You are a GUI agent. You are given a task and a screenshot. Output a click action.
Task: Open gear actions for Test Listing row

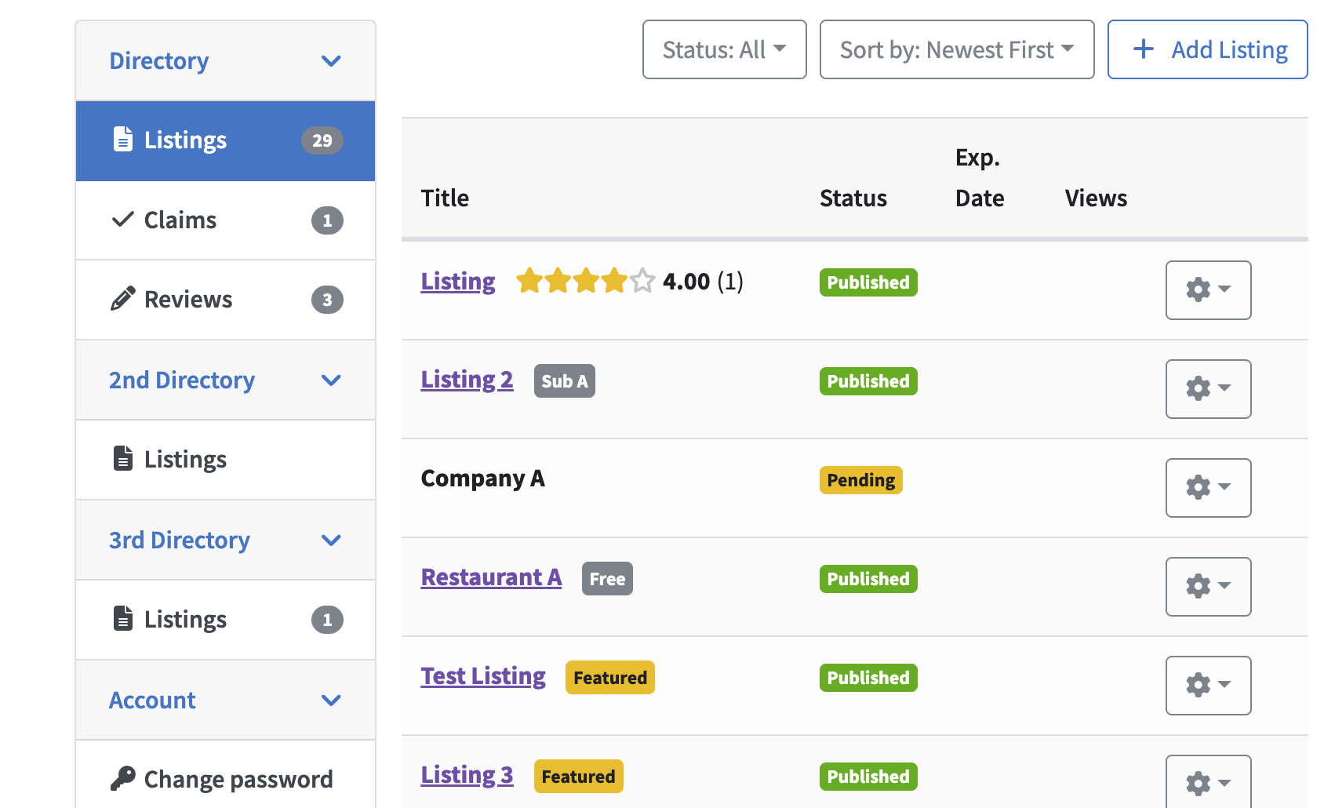pos(1207,685)
